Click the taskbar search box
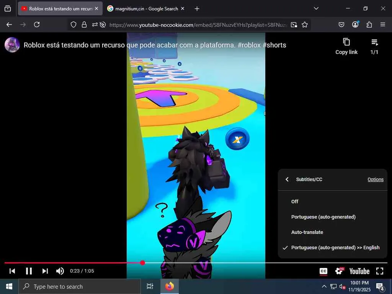Viewport: 392px width, 294px height. click(x=80, y=286)
